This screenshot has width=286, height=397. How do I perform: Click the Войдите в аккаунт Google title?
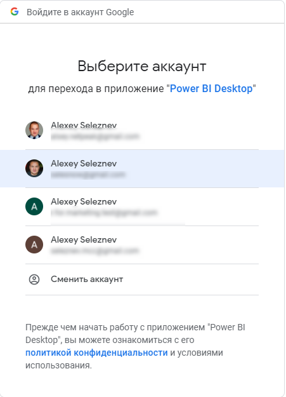pyautogui.click(x=80, y=12)
